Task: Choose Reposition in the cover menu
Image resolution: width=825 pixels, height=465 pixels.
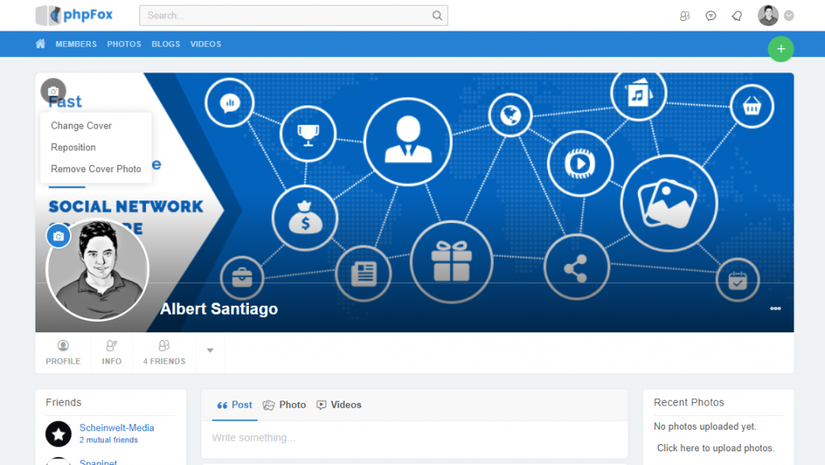Action: point(73,147)
